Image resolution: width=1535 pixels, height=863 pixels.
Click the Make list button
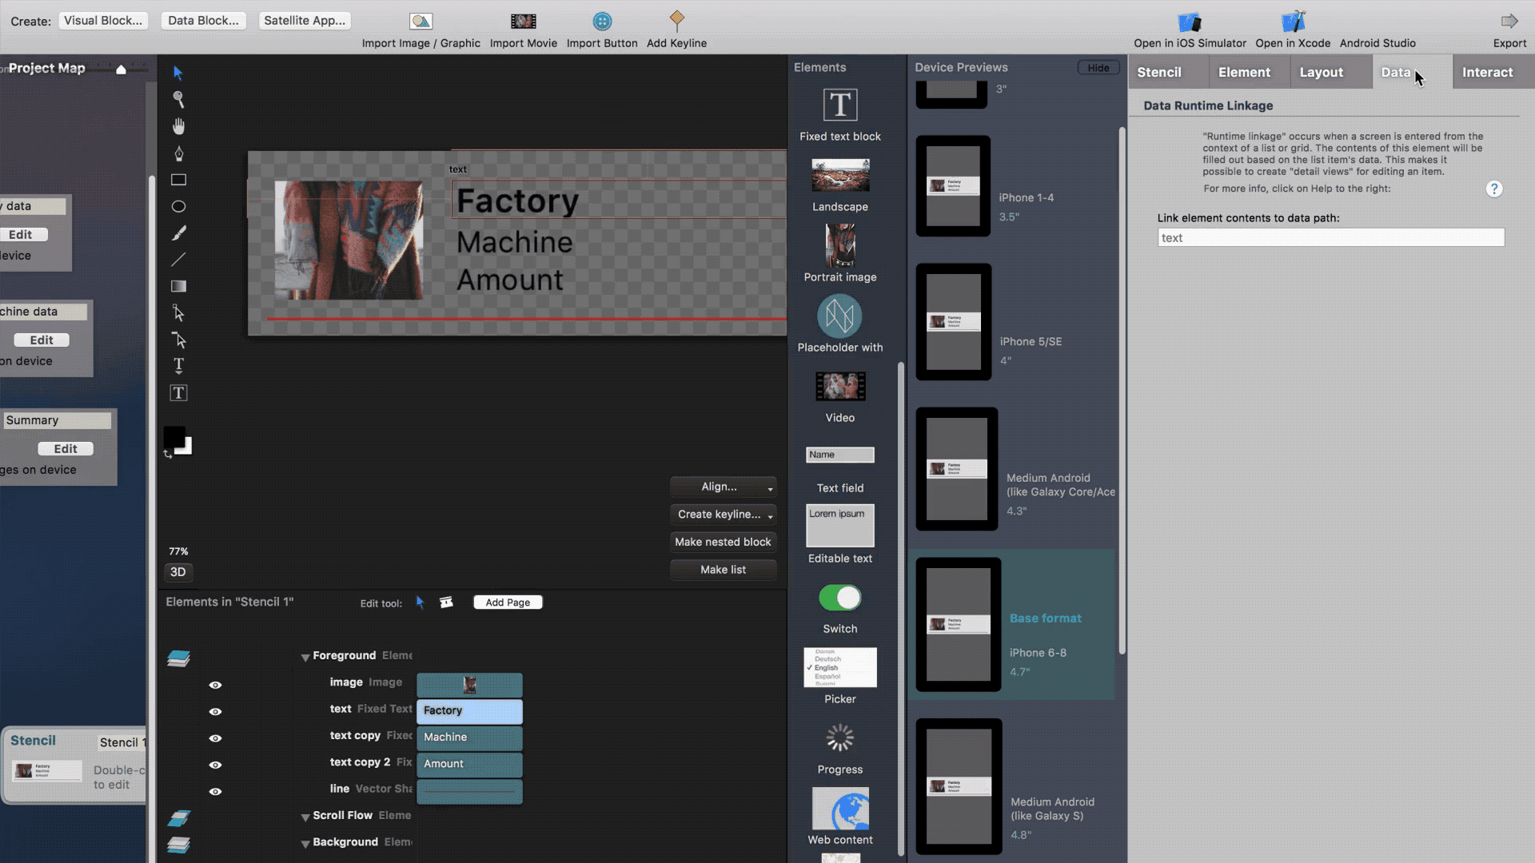(x=724, y=569)
